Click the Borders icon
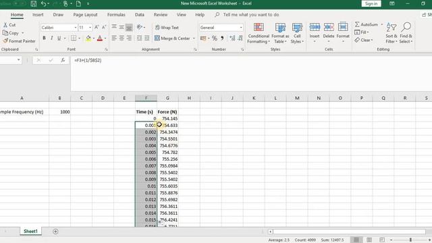The width and height of the screenshot is (432, 243). click(x=74, y=38)
